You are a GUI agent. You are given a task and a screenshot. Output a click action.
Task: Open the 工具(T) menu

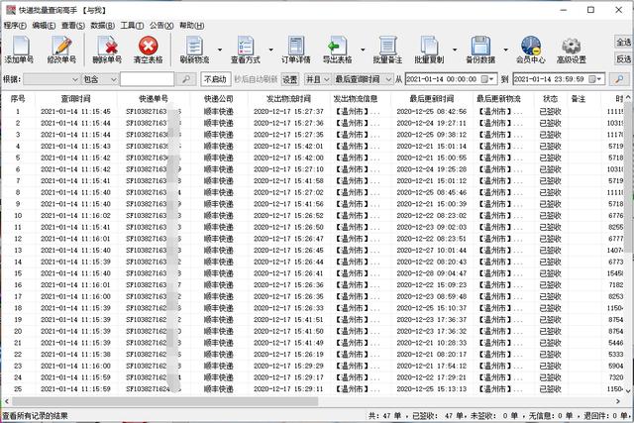pyautogui.click(x=132, y=25)
